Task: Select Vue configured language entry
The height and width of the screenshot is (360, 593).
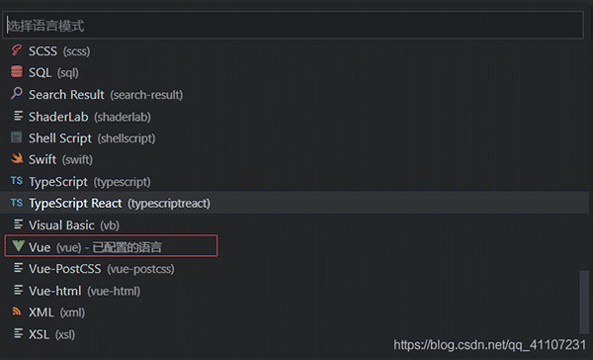Action: (x=111, y=246)
